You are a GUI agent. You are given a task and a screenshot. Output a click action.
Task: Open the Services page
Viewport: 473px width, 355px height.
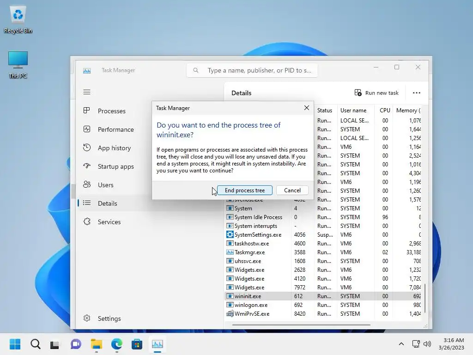click(x=109, y=221)
